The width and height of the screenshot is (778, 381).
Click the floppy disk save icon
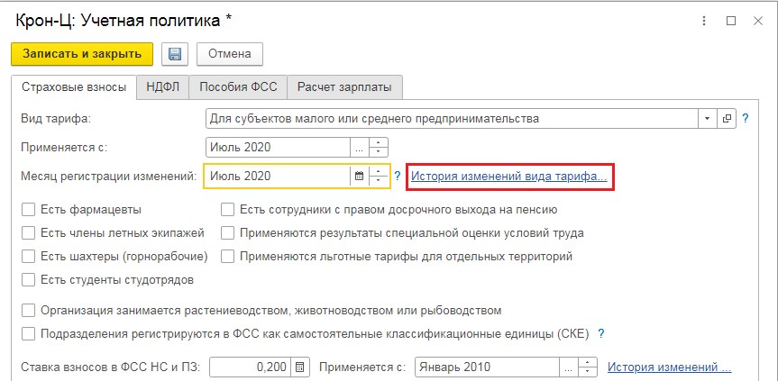tap(175, 54)
